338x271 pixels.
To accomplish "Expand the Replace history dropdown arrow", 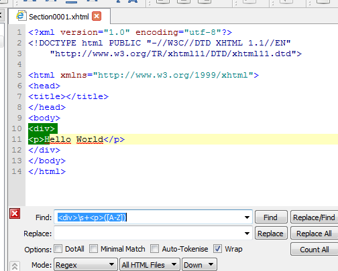I will [247, 234].
